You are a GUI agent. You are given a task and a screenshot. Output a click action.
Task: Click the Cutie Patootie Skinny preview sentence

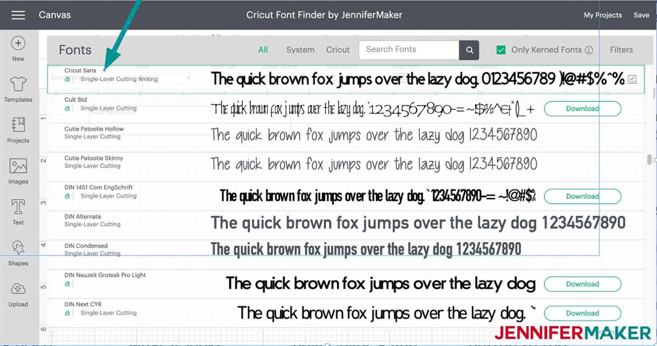tap(373, 165)
